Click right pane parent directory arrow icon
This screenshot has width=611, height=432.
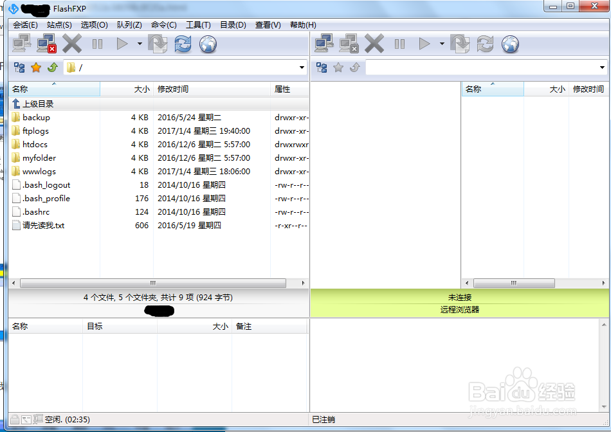pyautogui.click(x=355, y=67)
